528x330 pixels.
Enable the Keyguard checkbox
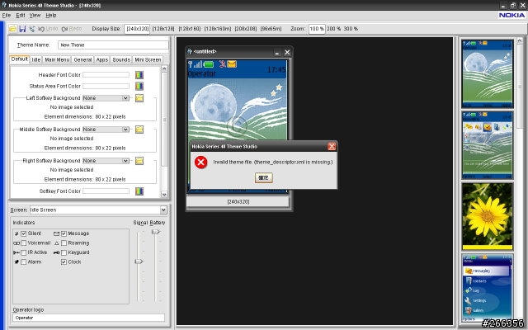click(64, 252)
